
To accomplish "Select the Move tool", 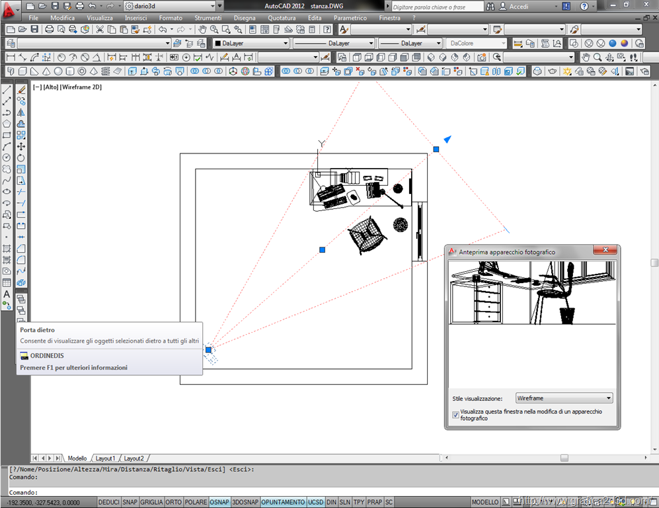I will (21, 146).
